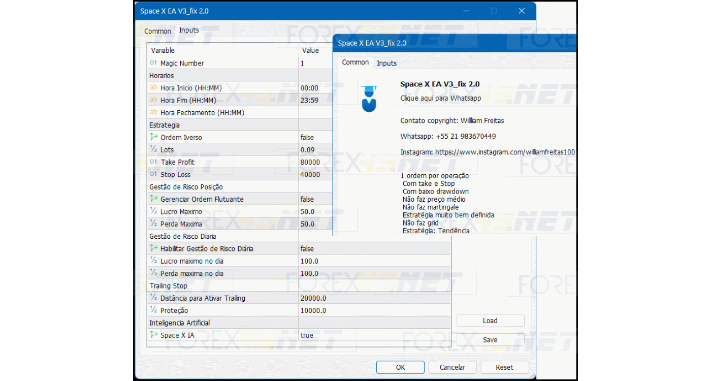The width and height of the screenshot is (711, 381).
Task: Click the Take Profit integer icon
Action: click(x=153, y=162)
